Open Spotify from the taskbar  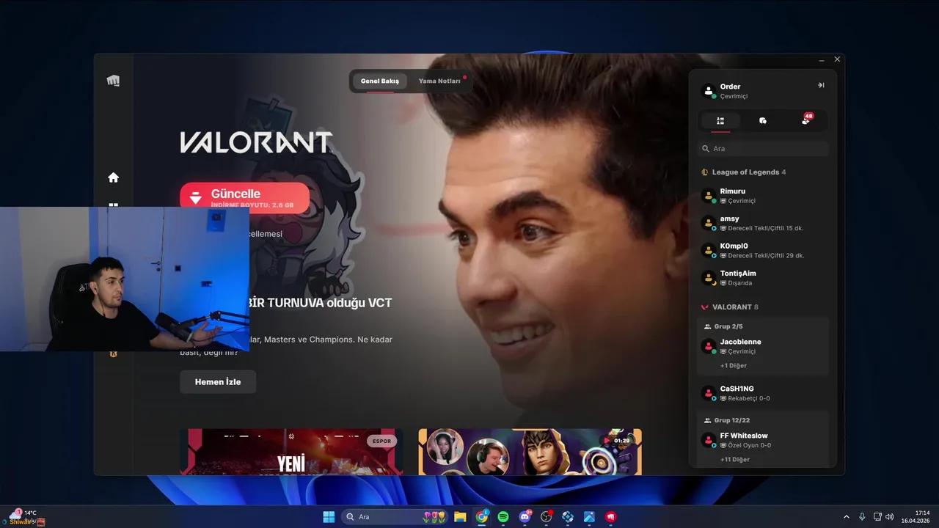click(503, 516)
